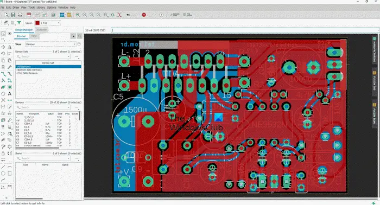
Task: Select the Text (A) tool
Action: pos(10,94)
